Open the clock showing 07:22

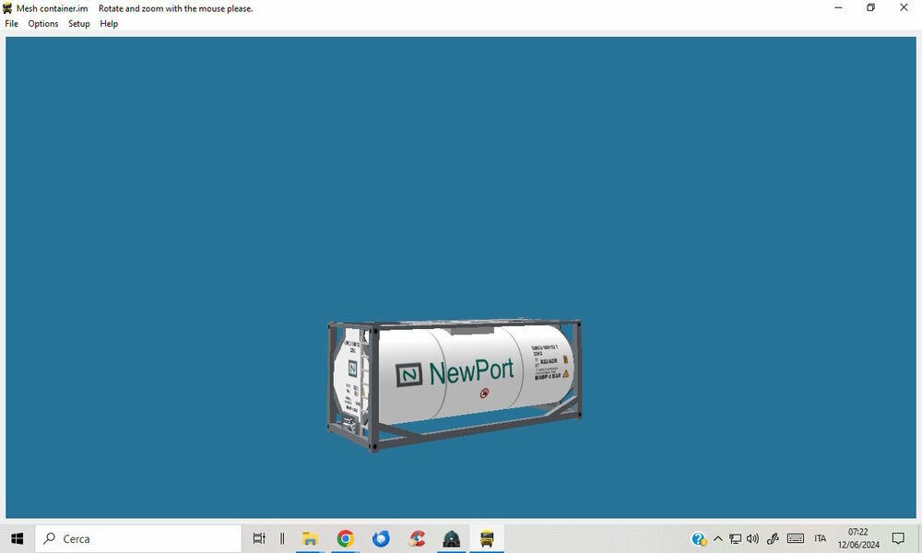858,538
